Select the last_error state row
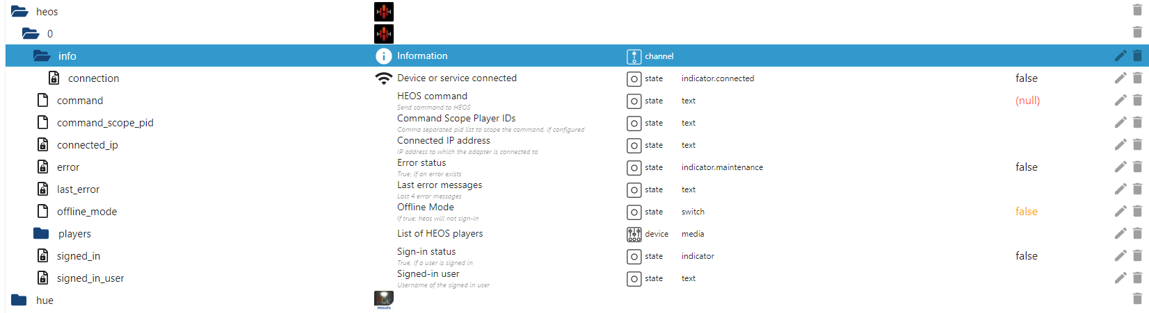The image size is (1149, 313). [x=78, y=189]
